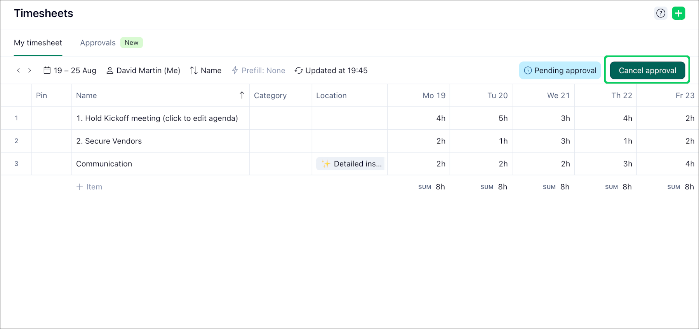Click the Detailed ins... location tag
Viewport: 699px width, 329px height.
click(351, 164)
